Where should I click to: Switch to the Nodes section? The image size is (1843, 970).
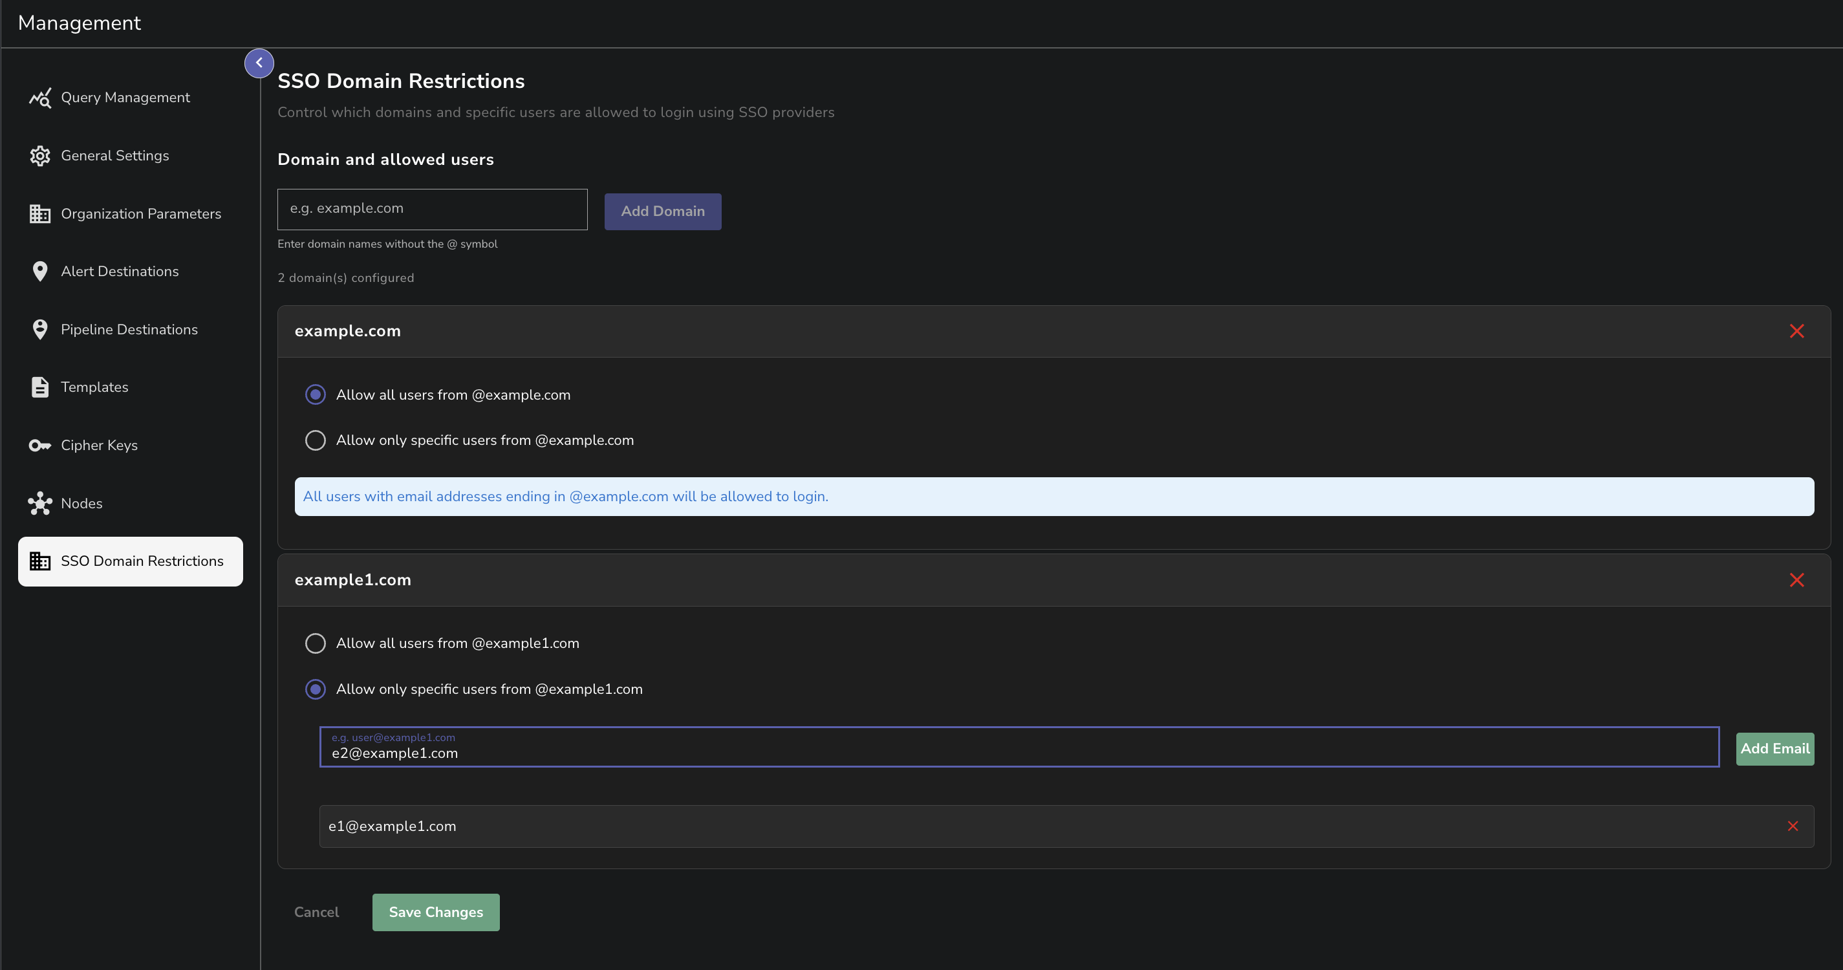pyautogui.click(x=81, y=503)
